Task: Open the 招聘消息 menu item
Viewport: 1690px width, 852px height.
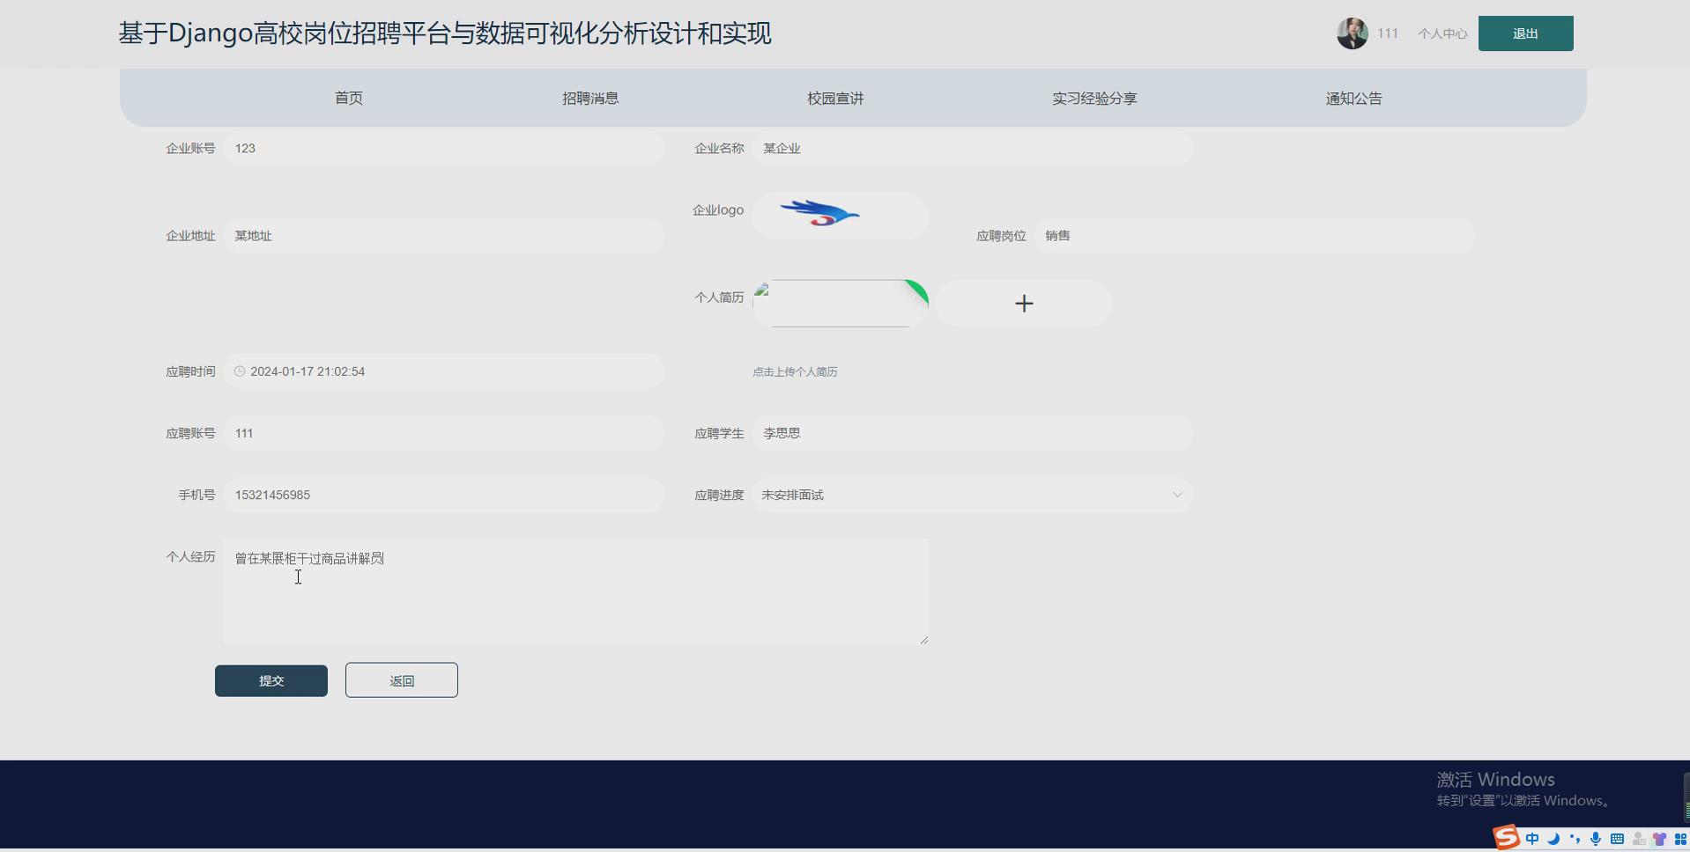Action: point(589,98)
